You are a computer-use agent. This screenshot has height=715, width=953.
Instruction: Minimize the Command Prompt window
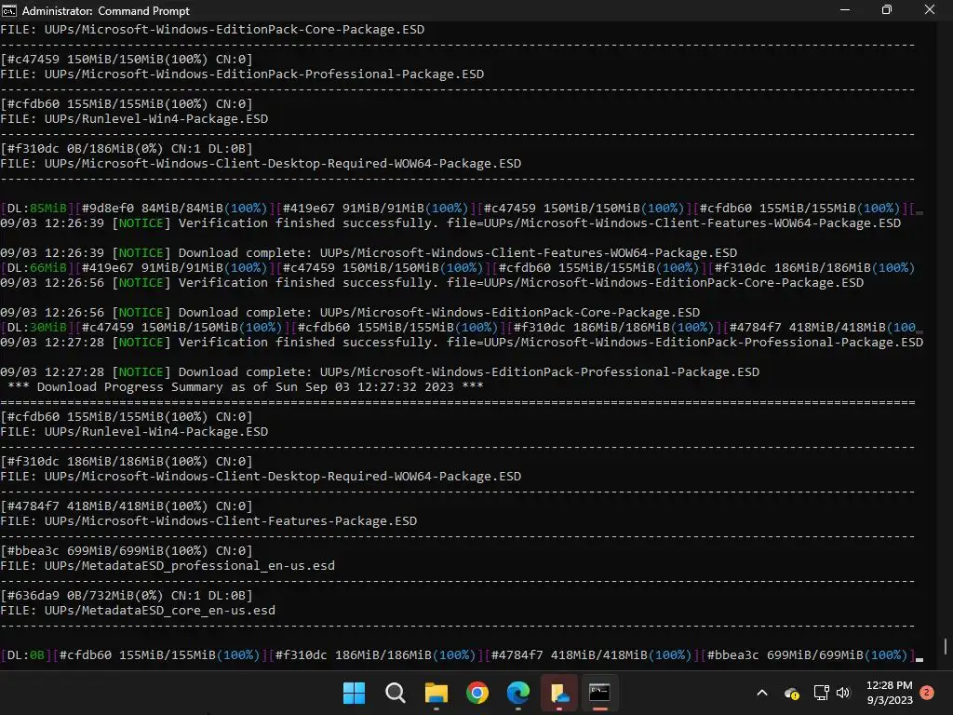point(845,10)
